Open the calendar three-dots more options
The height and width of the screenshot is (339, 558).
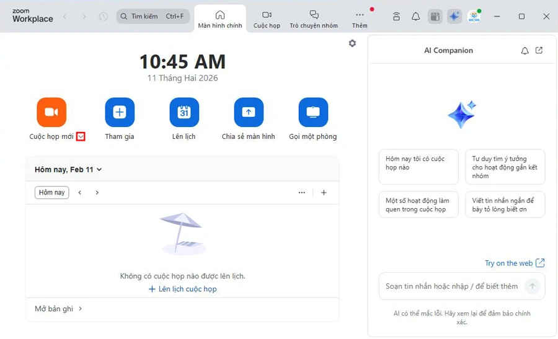(302, 193)
